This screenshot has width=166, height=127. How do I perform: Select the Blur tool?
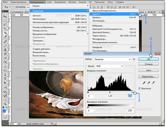(5, 66)
